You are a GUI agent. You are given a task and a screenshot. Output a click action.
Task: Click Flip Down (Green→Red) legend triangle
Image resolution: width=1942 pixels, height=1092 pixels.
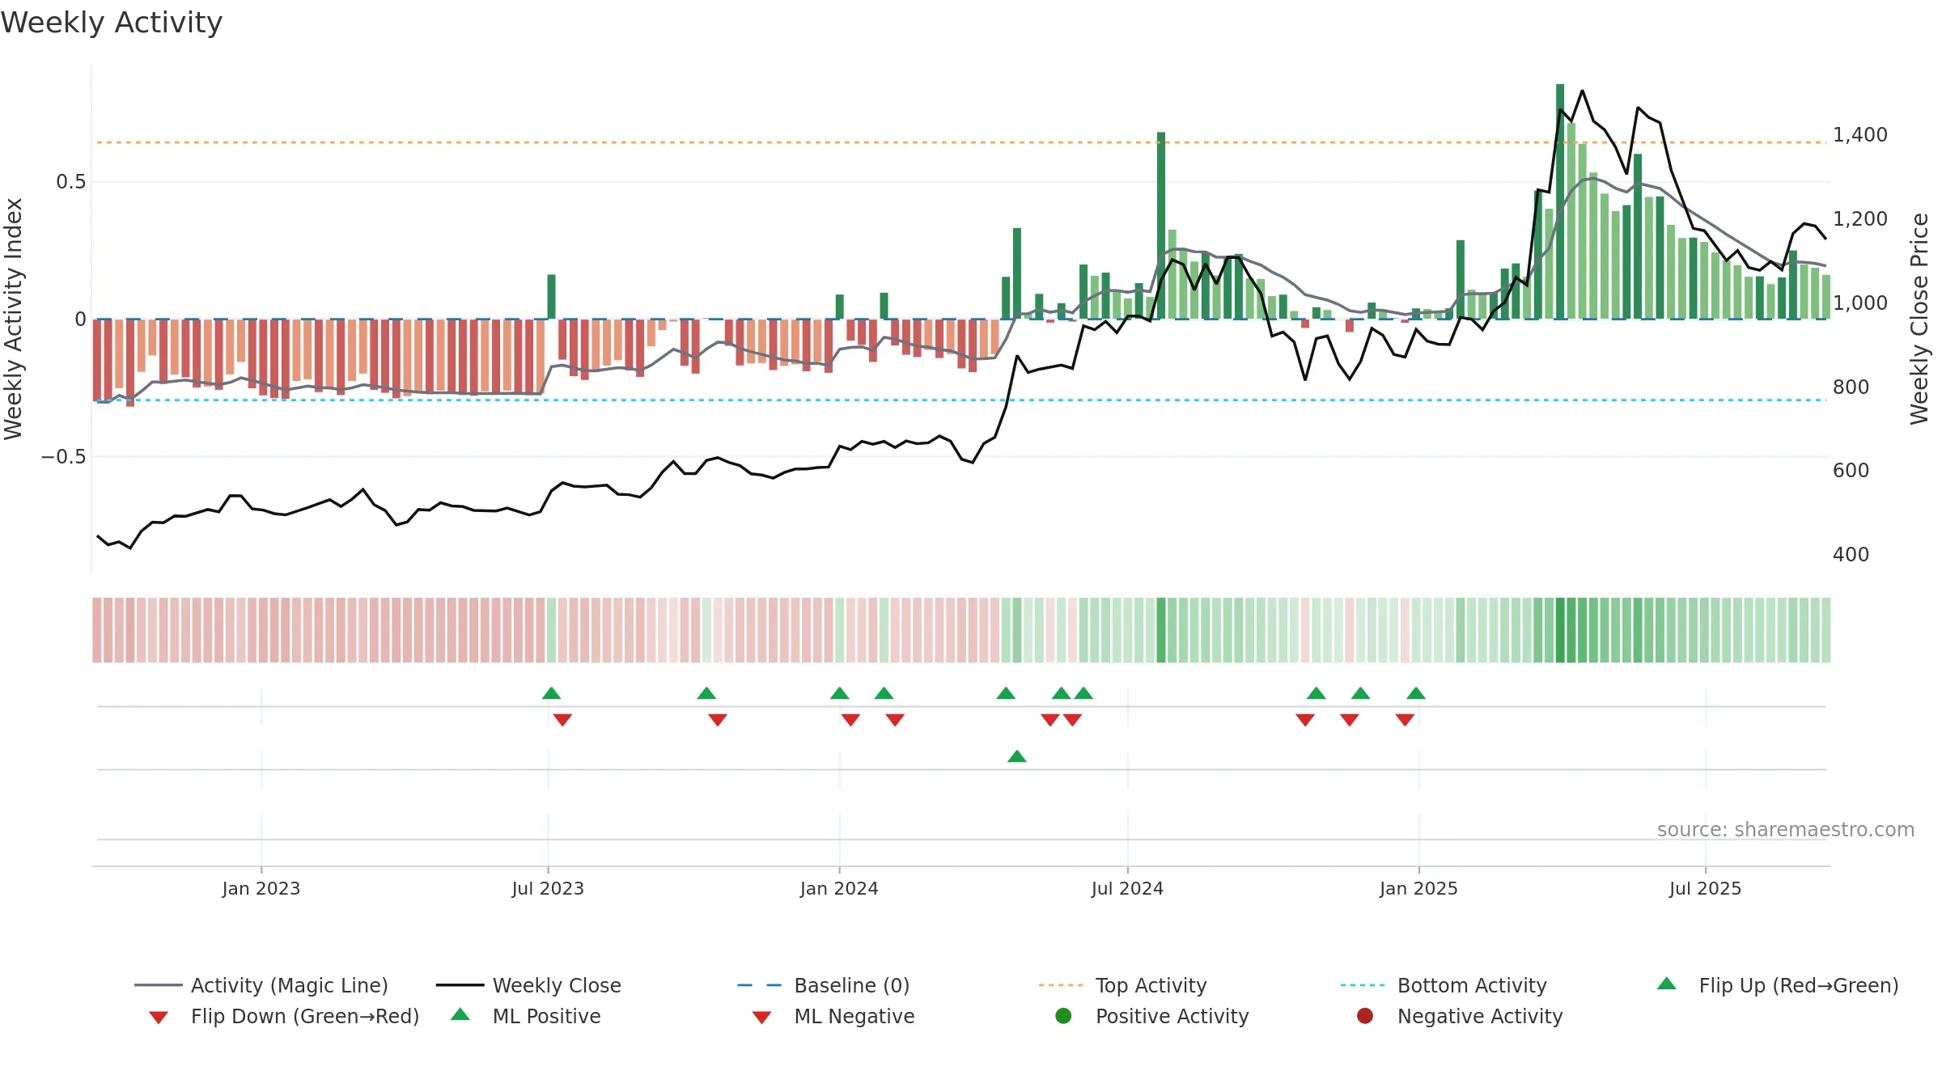159,1017
